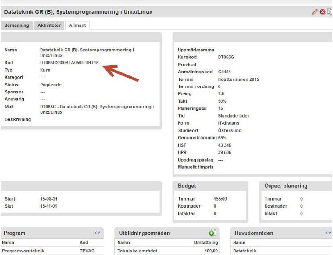Click the page title Datateknik GR (B) Systemprogrammering

(78, 12)
